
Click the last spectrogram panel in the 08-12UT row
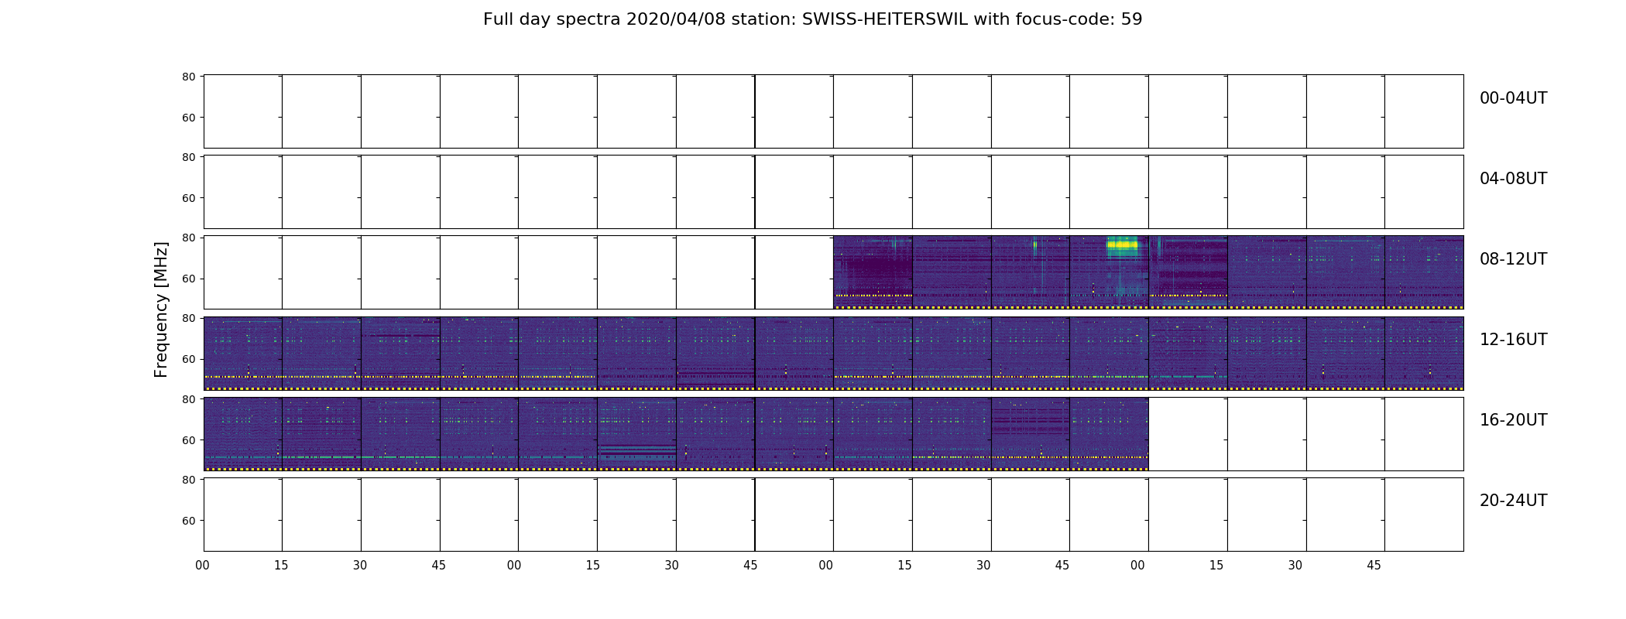[1424, 272]
